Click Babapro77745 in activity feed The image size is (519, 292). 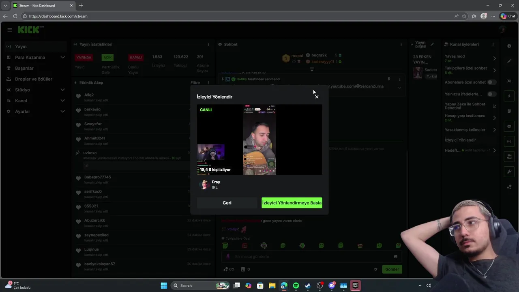pyautogui.click(x=97, y=177)
